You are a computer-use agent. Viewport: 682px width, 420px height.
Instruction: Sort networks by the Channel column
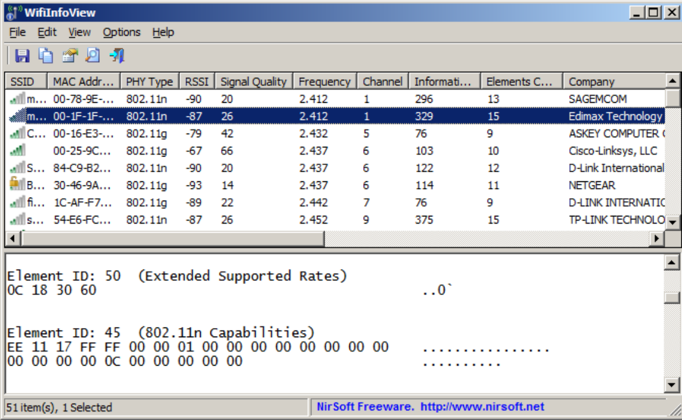383,81
